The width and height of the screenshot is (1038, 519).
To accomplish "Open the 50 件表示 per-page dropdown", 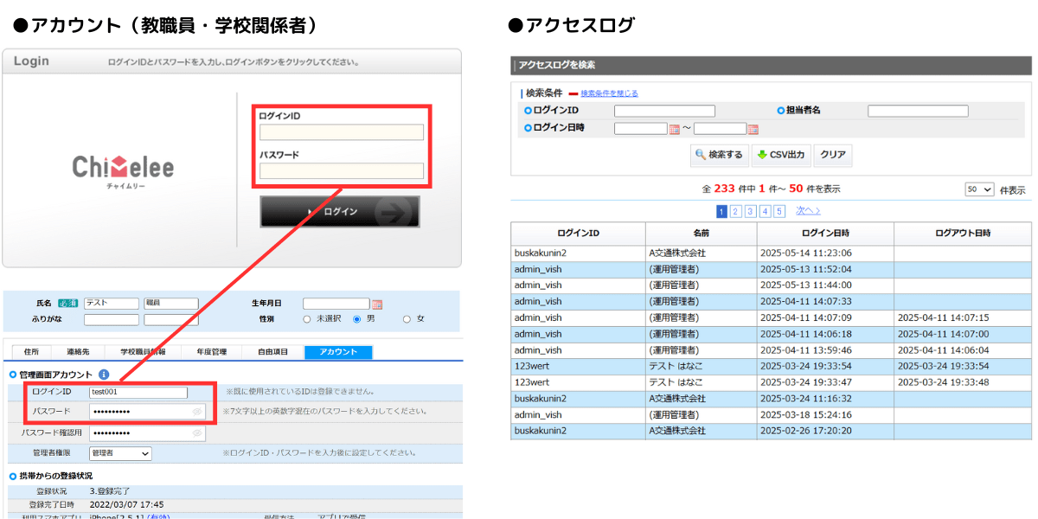I will point(979,189).
